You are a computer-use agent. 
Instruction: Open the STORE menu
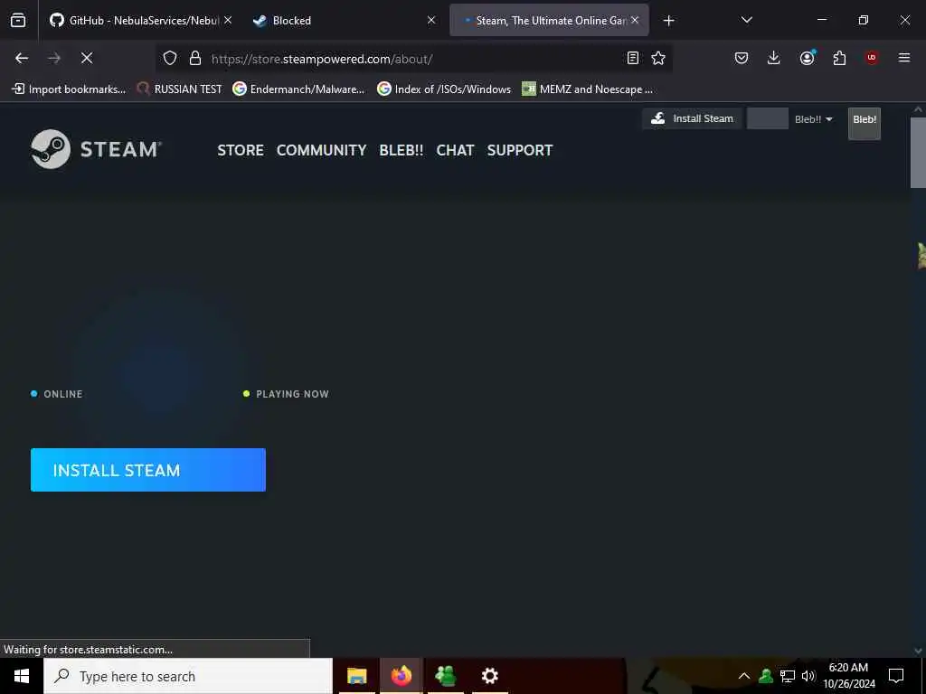(241, 150)
